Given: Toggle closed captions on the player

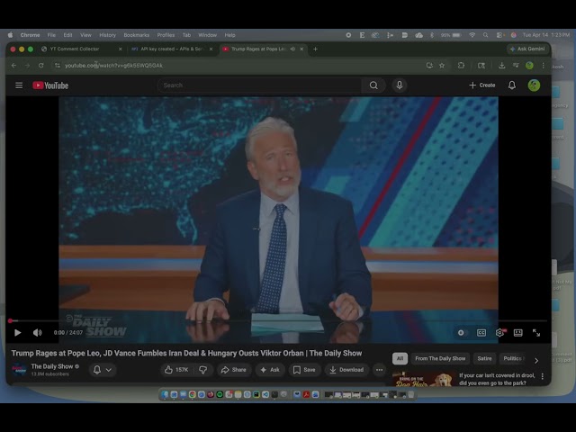Looking at the screenshot, I should click(x=481, y=333).
